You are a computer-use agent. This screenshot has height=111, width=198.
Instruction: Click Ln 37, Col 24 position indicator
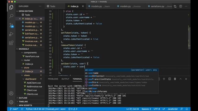coord(133,109)
